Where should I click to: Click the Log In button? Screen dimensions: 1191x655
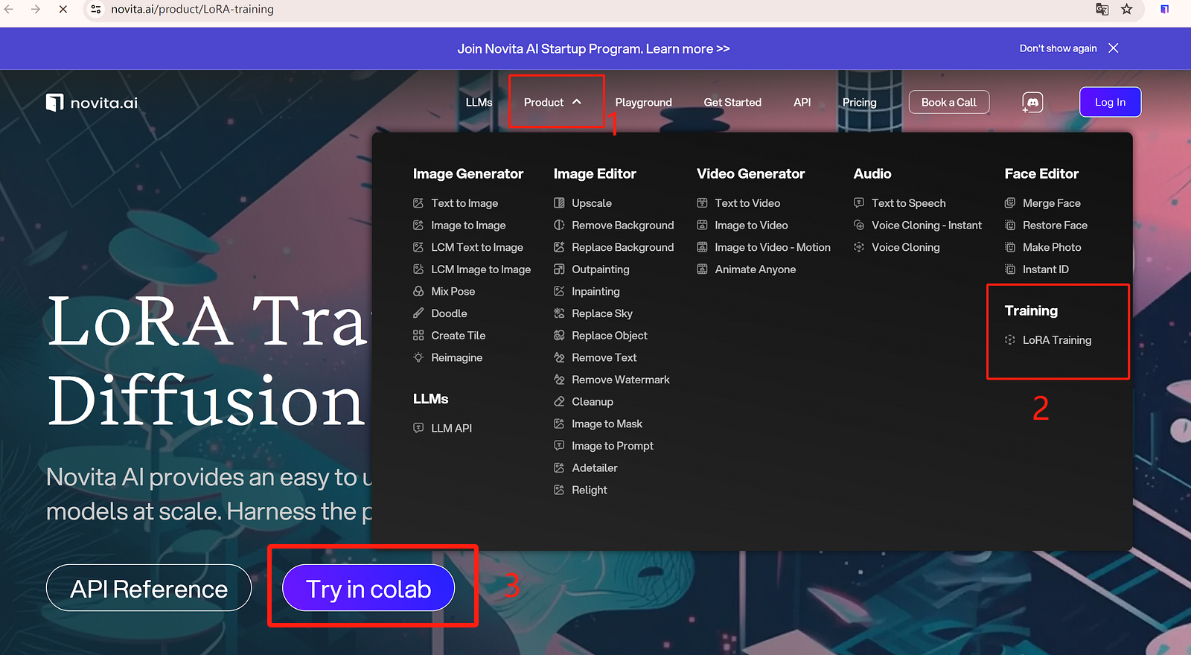(1110, 103)
